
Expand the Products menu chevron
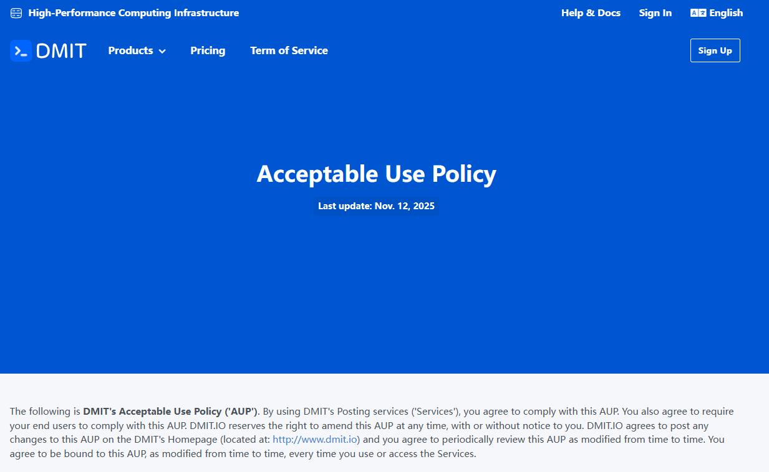(x=162, y=51)
